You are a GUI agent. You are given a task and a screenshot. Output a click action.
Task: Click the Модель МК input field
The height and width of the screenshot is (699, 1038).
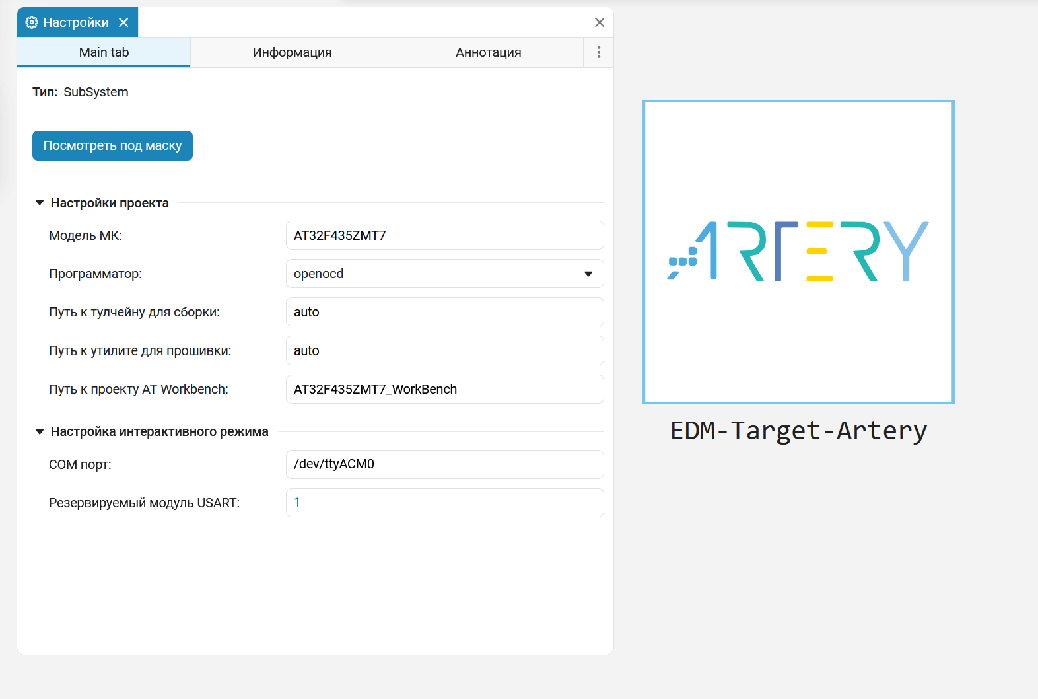[x=444, y=235]
